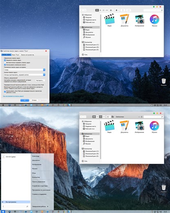Click the share icon in upper Explorer toolbar
The image size is (170, 213).
click(x=123, y=10)
